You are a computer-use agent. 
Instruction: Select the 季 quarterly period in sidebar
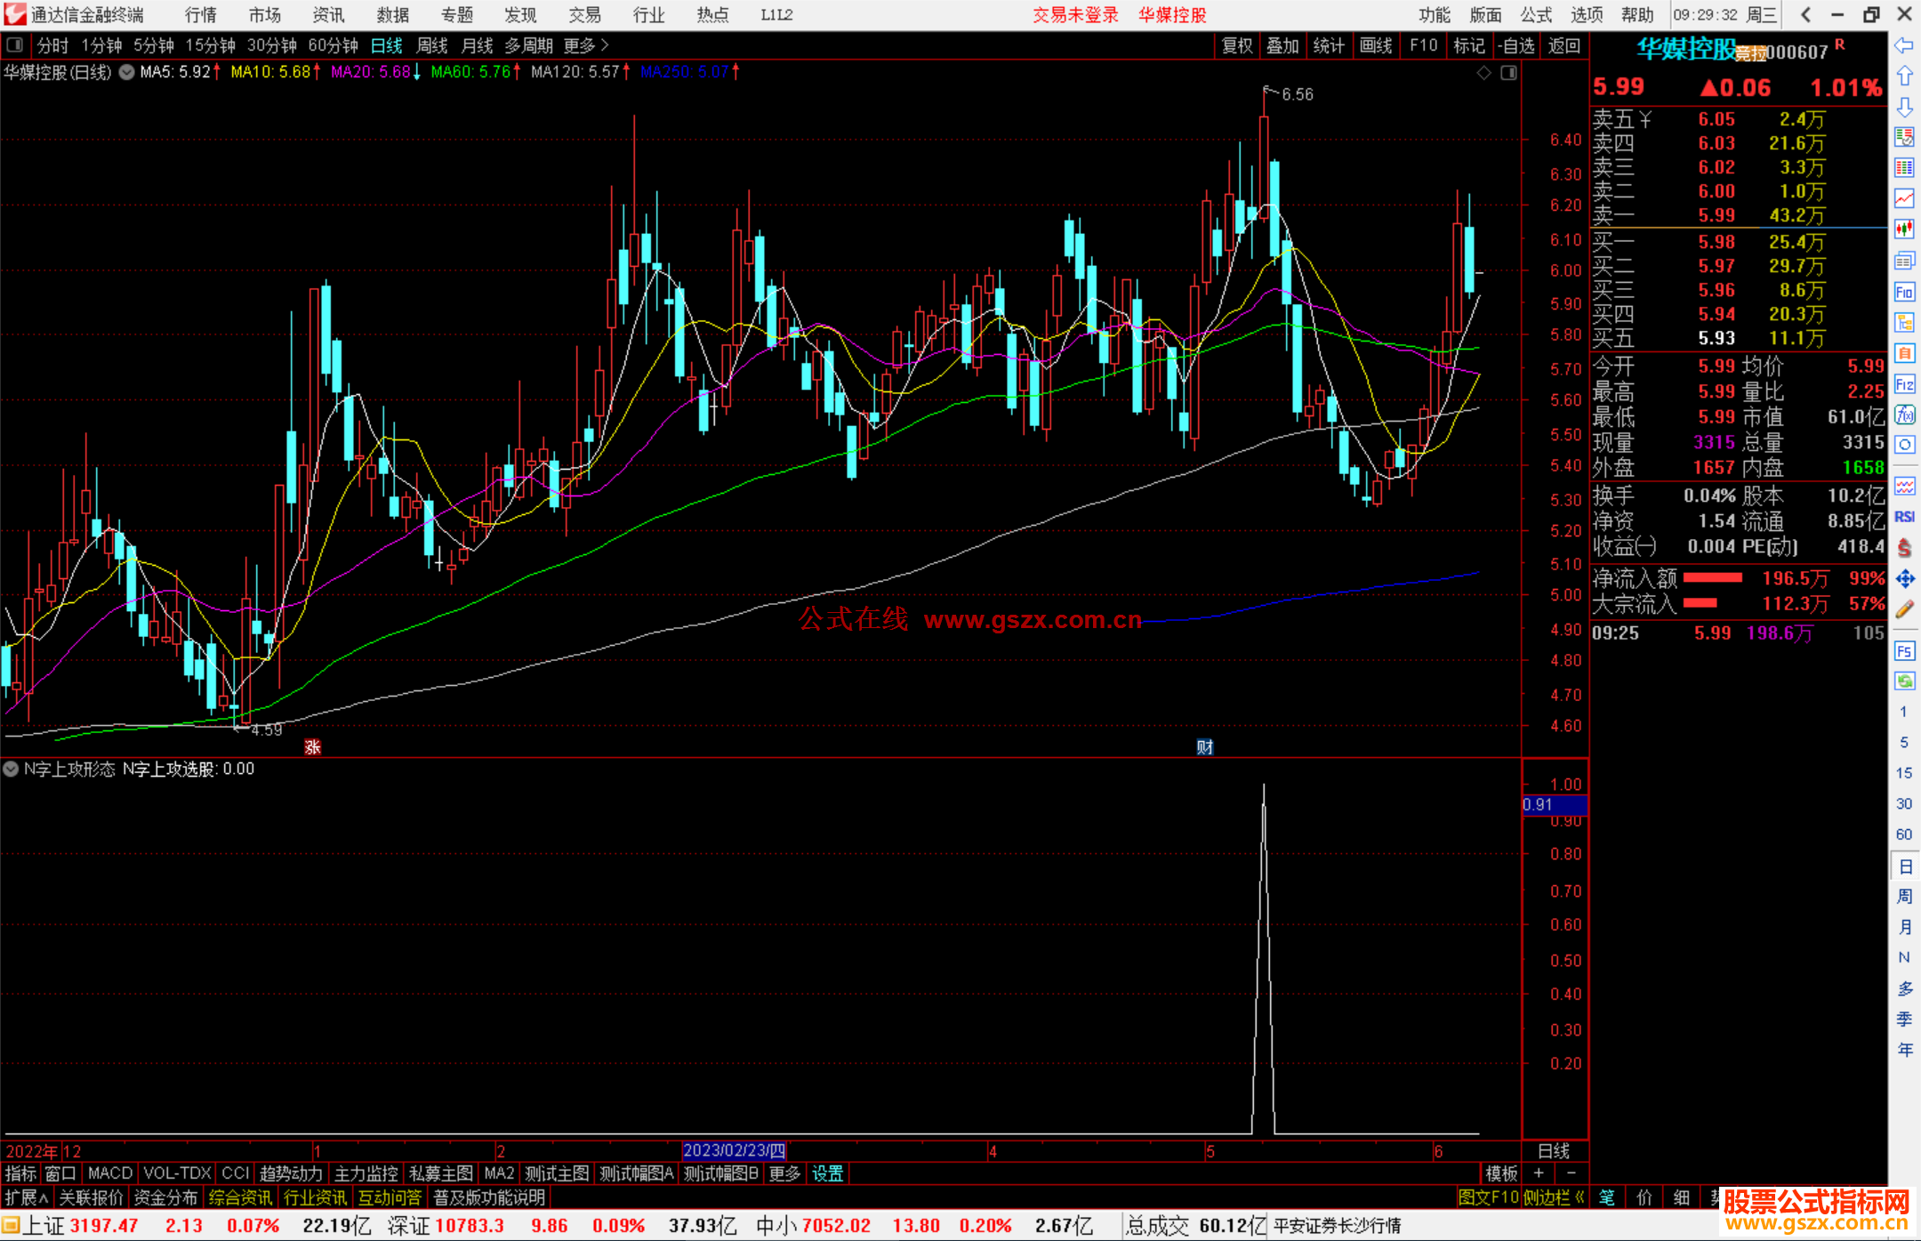click(x=1904, y=1019)
